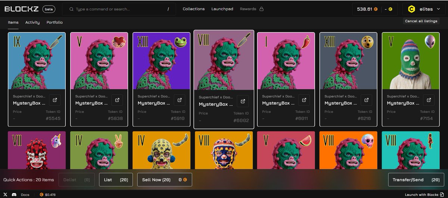Select the IV peace sign NFT thumbnail
Screen dimensions: 448x198
tap(99, 150)
